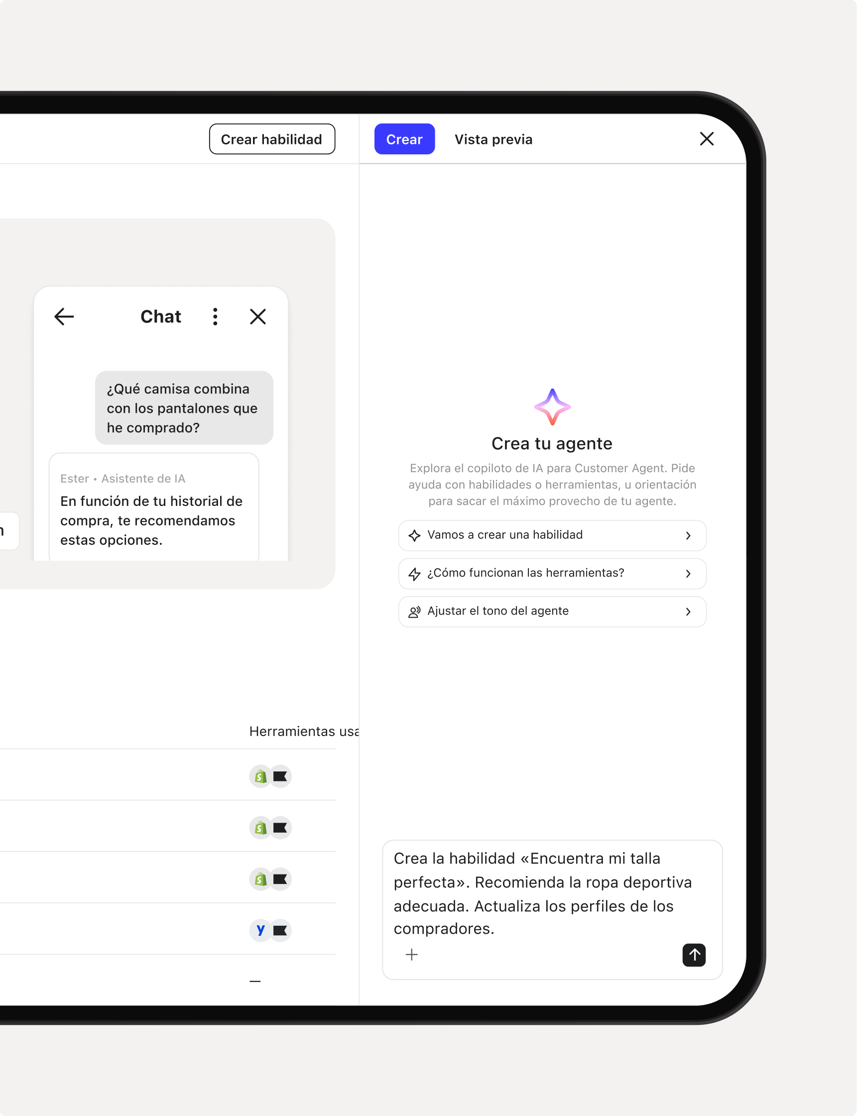Viewport: 857px width, 1116px height.
Task: Click the Crea tu agente heading
Action: tap(552, 443)
